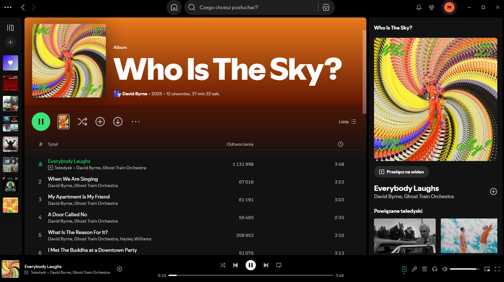Screen dimensions: 504x282
Task: Open the Friend Activity panel
Action: tap(432, 7)
